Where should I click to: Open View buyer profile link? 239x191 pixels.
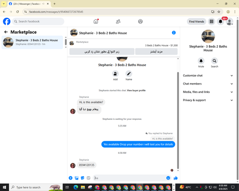tap(136, 90)
